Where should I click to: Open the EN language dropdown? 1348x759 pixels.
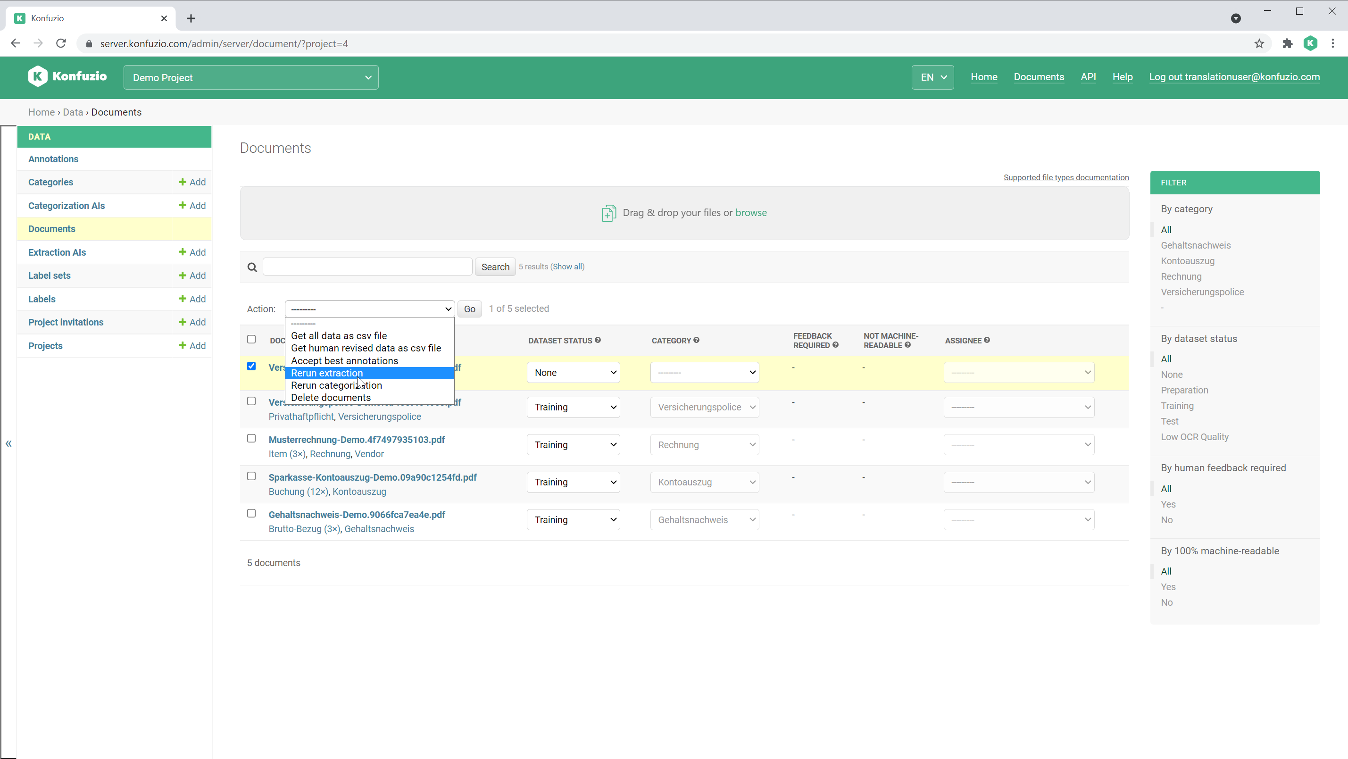pyautogui.click(x=932, y=77)
